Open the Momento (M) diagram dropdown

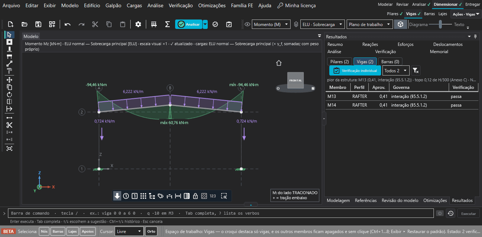pos(271,24)
